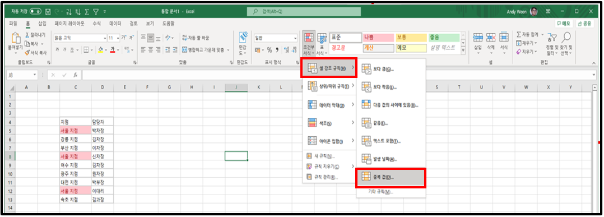This screenshot has height=217, width=604.
Task: Click the increase decimal icon
Action: coord(286,50)
